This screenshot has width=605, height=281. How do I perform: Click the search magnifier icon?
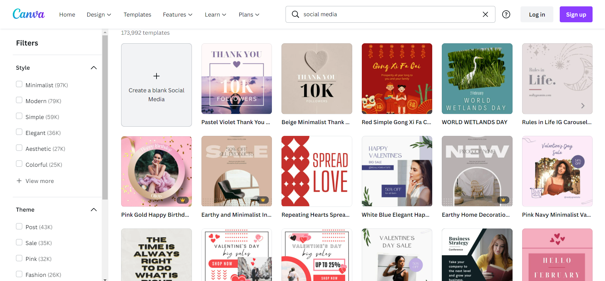(x=295, y=14)
